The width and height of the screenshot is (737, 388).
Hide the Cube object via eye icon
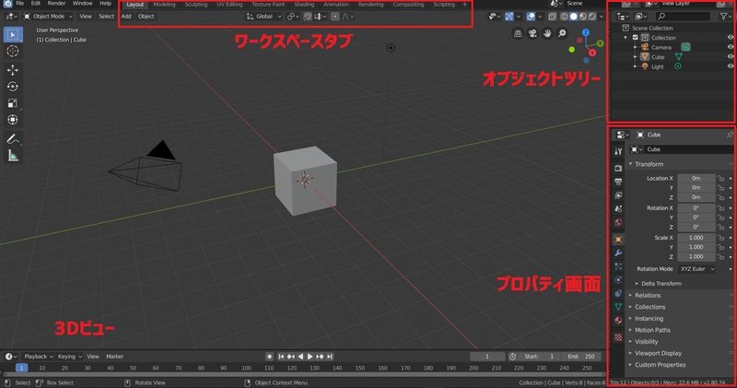click(x=730, y=56)
